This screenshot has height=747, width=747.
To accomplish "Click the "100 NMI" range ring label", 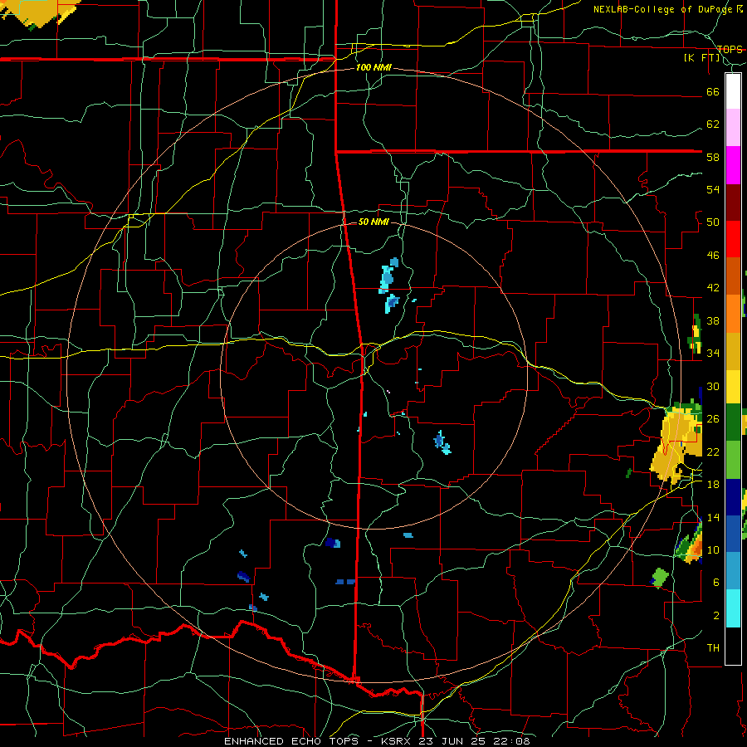I will click(x=373, y=67).
